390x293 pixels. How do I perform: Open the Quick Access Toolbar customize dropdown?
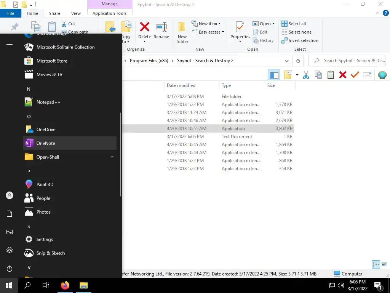click(x=31, y=5)
